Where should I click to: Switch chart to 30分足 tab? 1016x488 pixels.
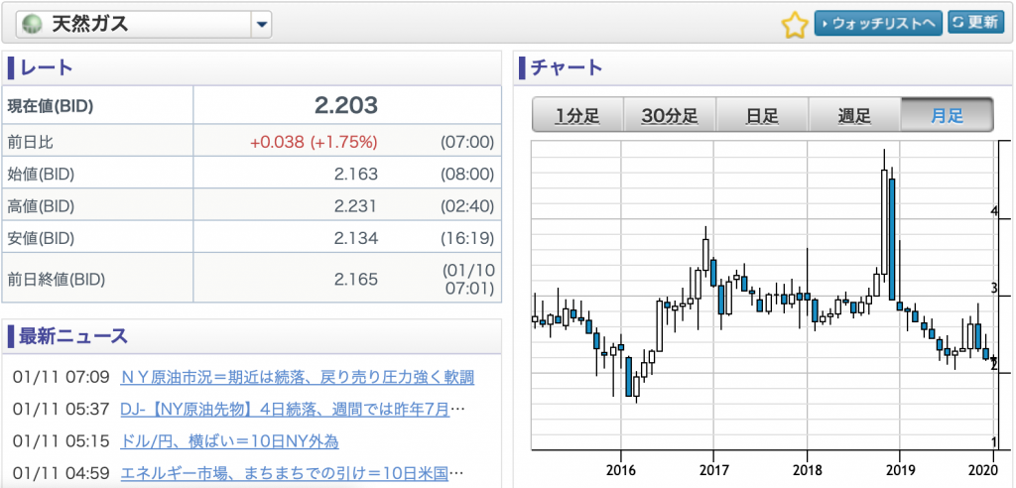coord(670,115)
